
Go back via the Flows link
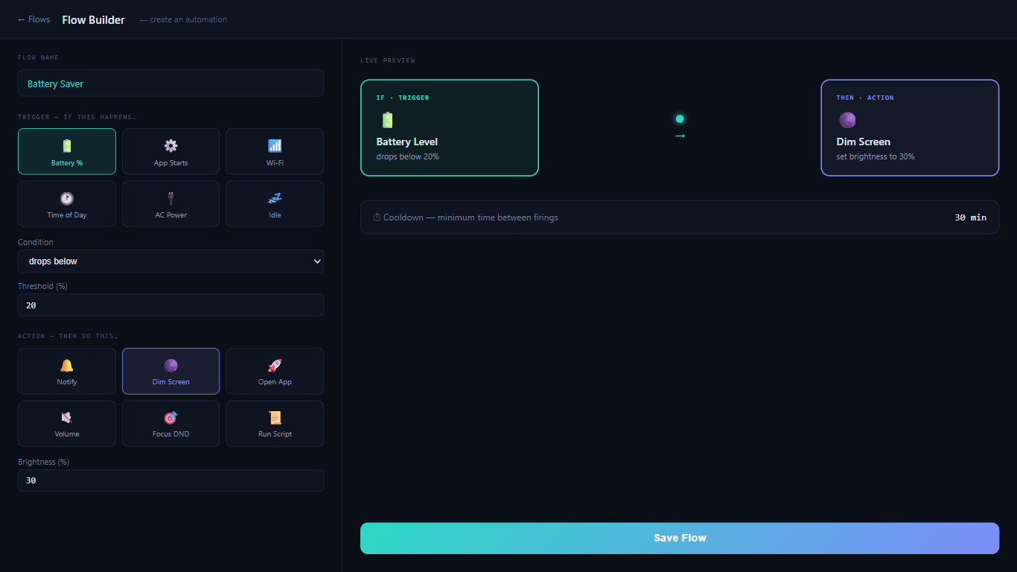click(x=34, y=19)
